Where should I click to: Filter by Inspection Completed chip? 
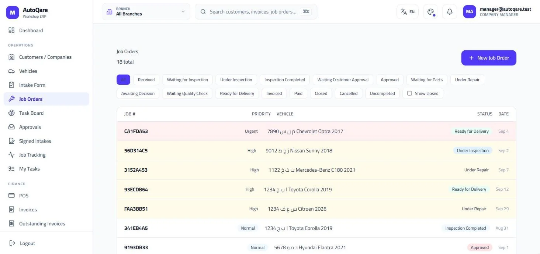point(285,80)
